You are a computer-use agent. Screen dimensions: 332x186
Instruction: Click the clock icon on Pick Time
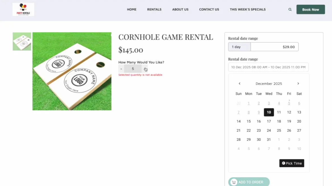(283, 163)
